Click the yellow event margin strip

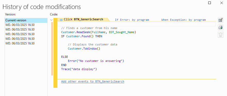pos(55,53)
